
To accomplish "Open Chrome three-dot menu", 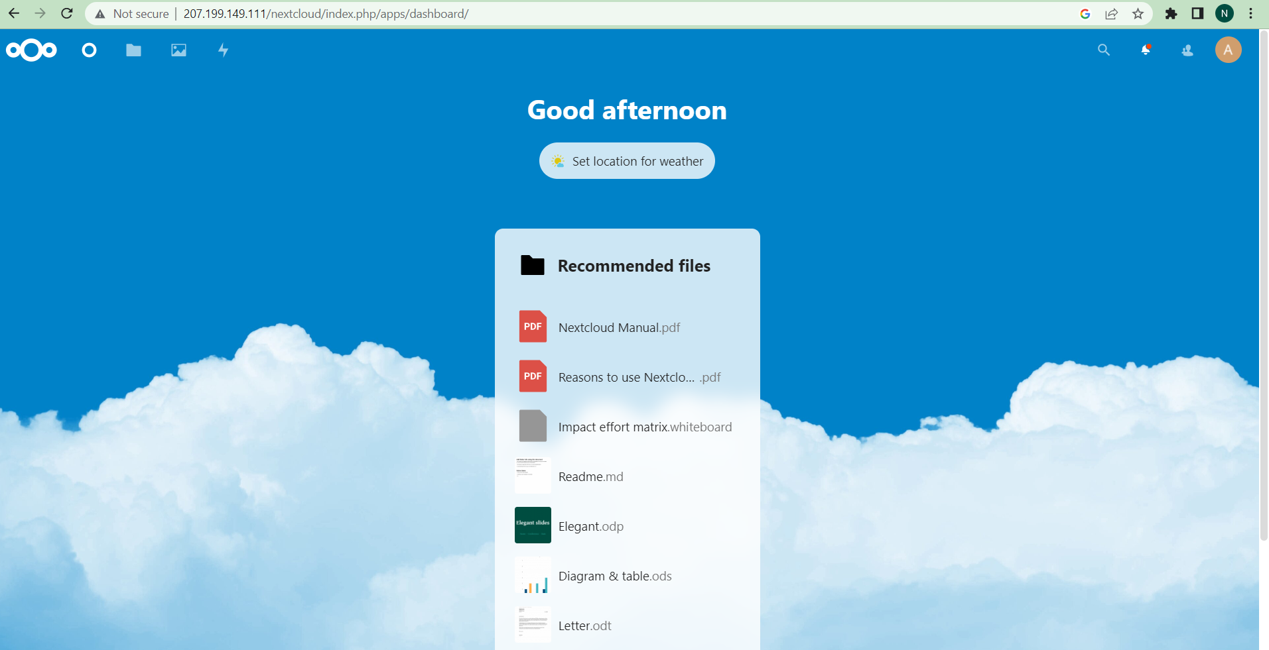I will tap(1251, 14).
